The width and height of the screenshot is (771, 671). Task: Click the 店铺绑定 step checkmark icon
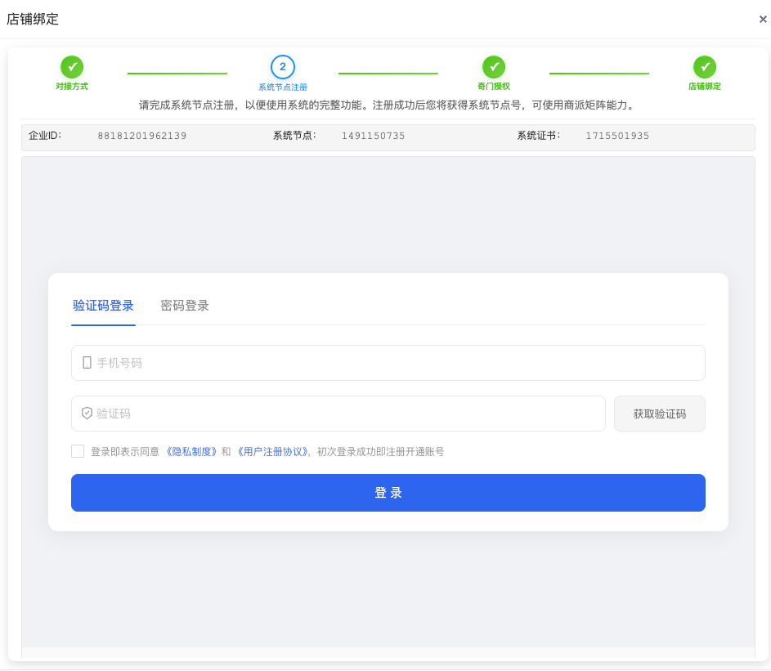[x=705, y=67]
